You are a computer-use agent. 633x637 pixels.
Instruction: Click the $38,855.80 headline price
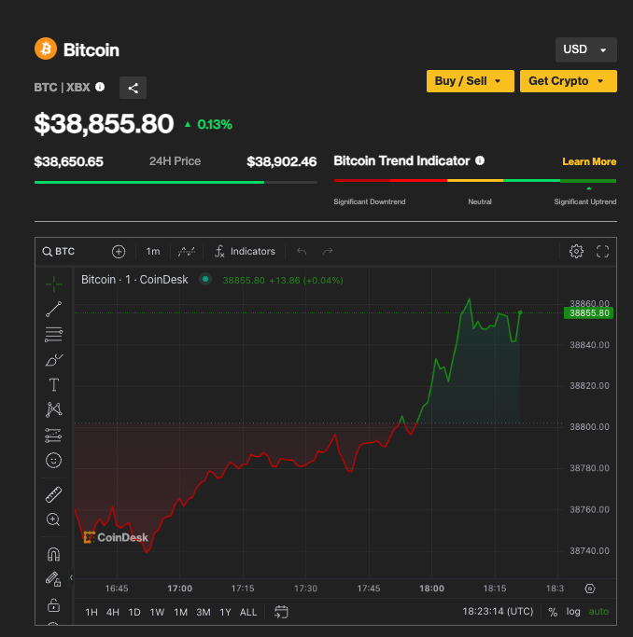[104, 123]
